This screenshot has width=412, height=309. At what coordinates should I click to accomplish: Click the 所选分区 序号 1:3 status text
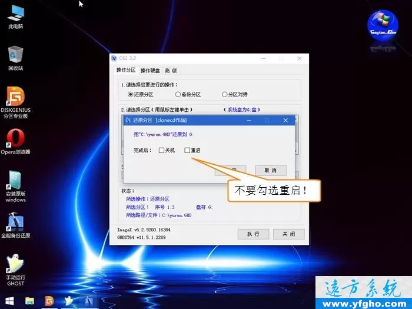point(150,207)
